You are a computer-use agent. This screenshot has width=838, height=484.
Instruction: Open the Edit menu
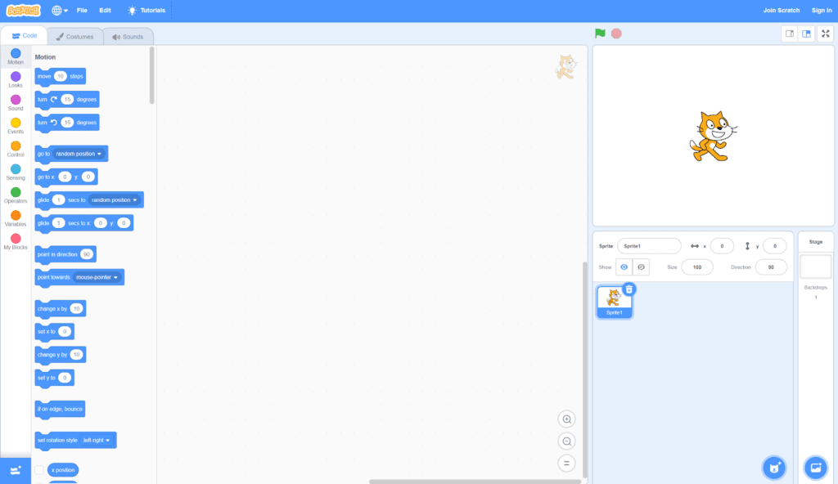coord(106,10)
